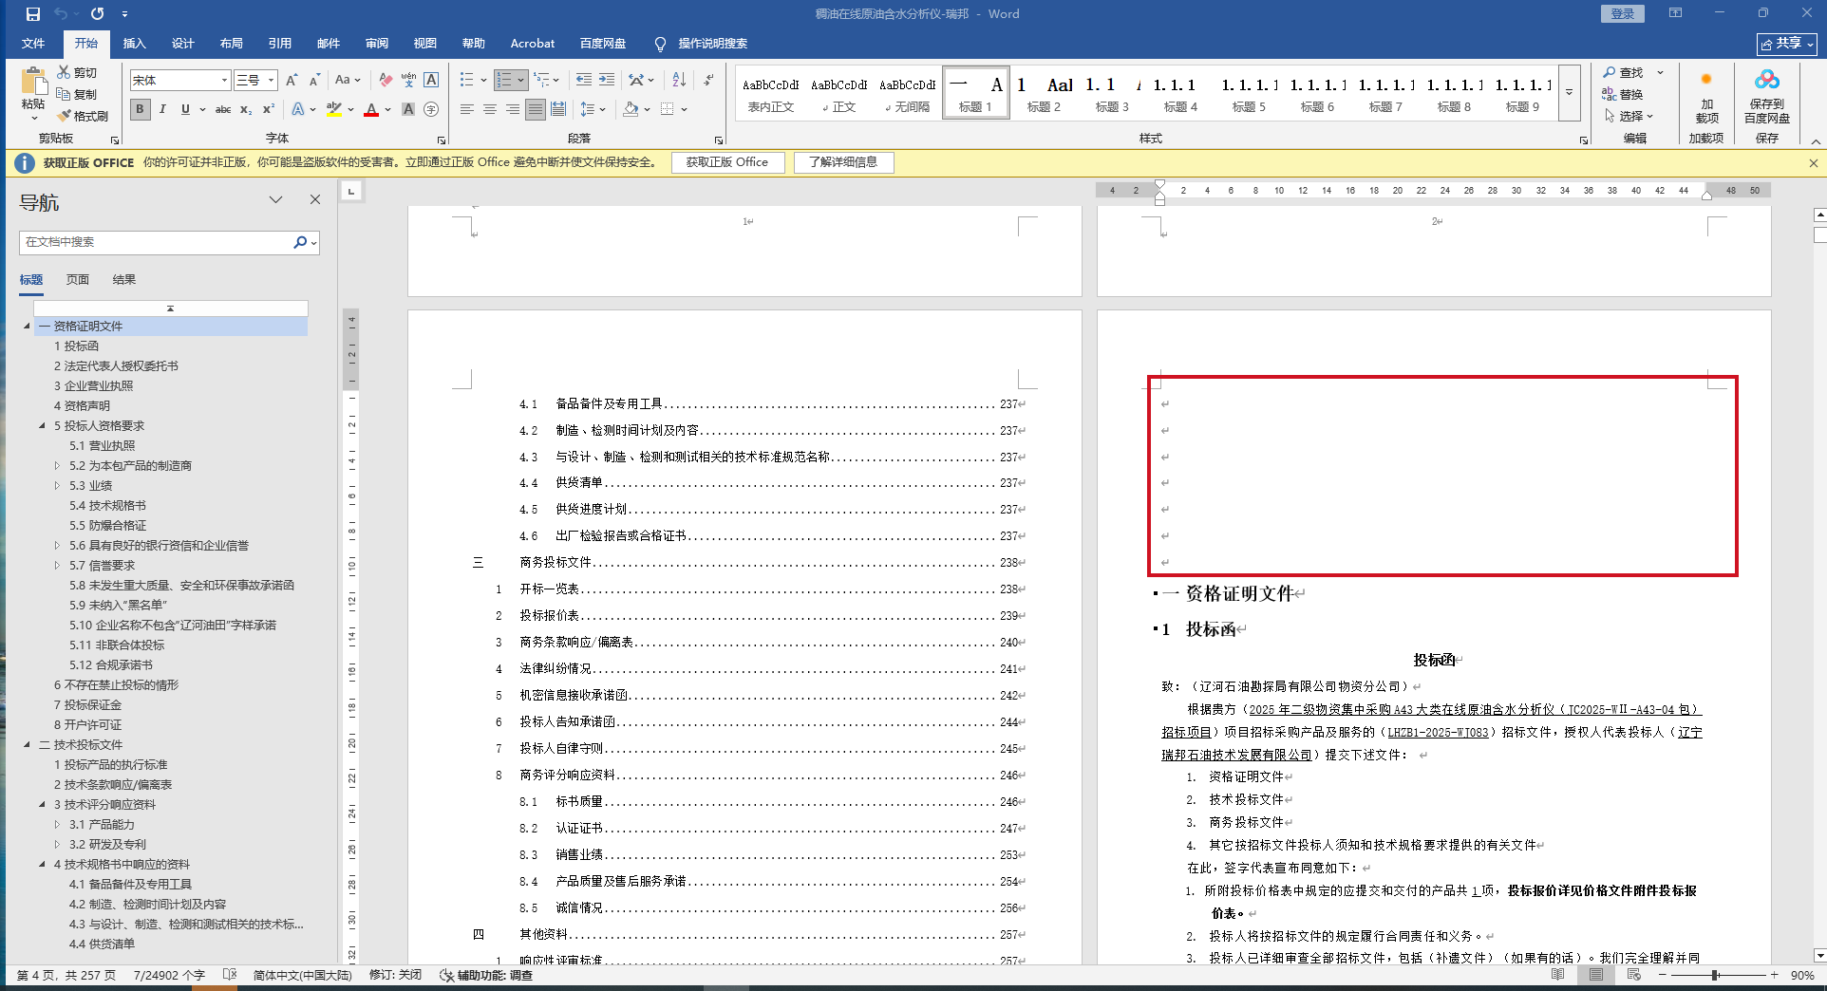Collapse the 二 技术投标文件 section

tap(27, 745)
